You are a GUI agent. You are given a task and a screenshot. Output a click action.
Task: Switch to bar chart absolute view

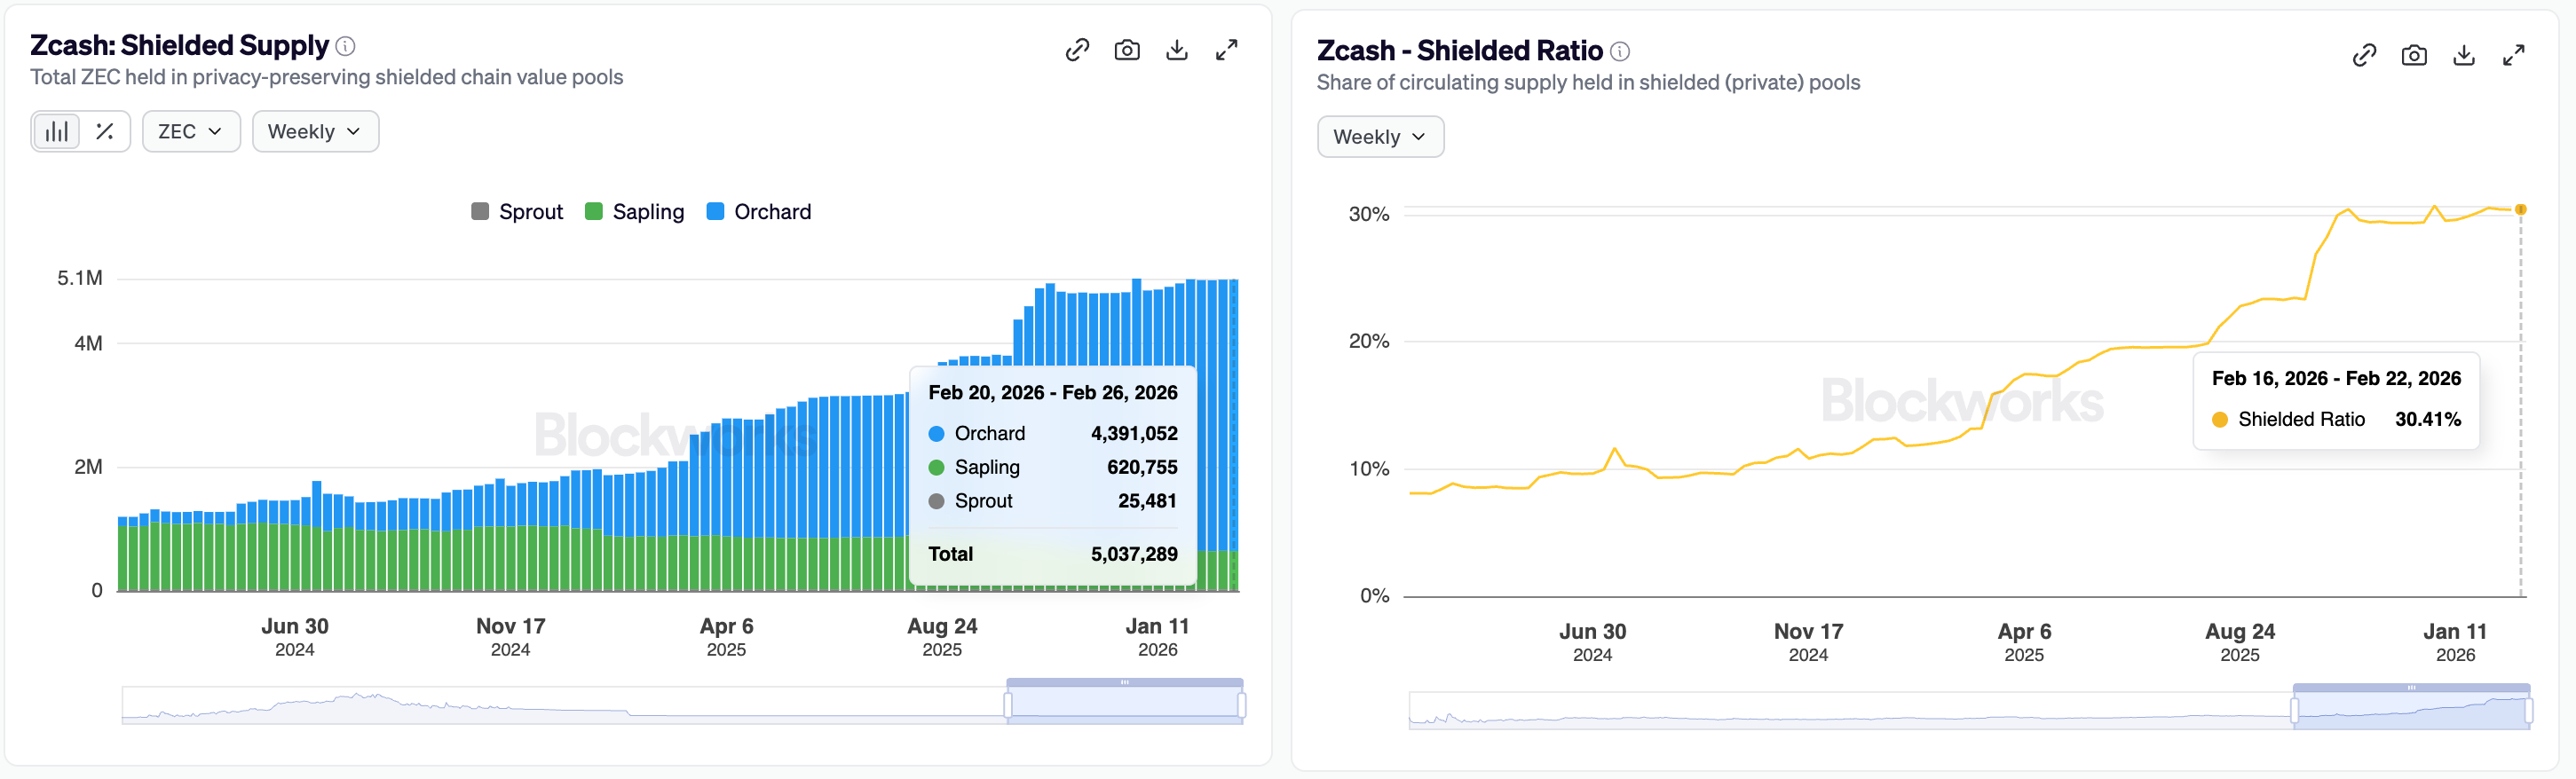point(57,131)
